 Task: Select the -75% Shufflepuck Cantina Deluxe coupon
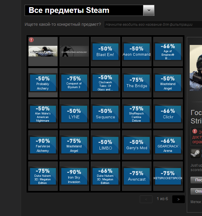coord(137,114)
